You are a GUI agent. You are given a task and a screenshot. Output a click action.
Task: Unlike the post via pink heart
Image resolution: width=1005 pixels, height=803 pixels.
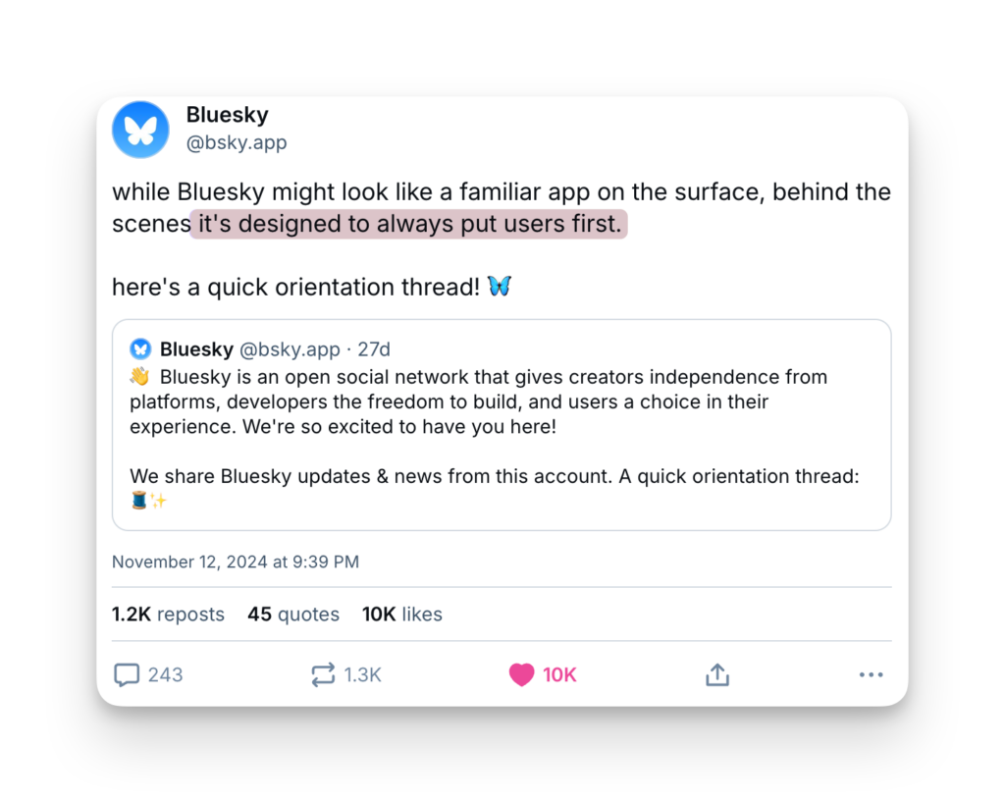tap(521, 675)
